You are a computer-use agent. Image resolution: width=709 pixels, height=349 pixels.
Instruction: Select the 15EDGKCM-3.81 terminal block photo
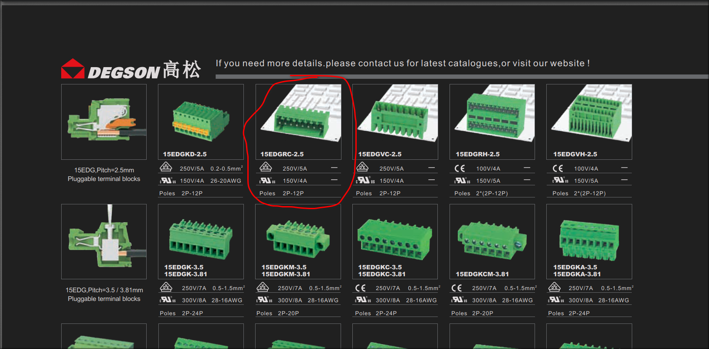492,241
